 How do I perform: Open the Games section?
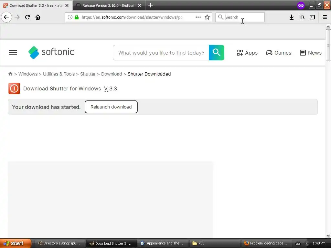pos(279,53)
